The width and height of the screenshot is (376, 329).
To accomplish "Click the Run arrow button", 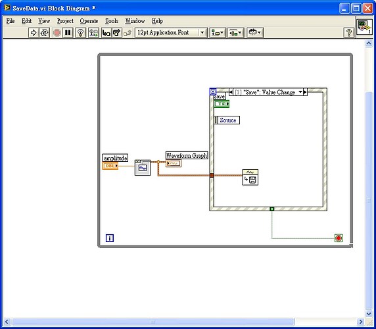I will coord(34,33).
